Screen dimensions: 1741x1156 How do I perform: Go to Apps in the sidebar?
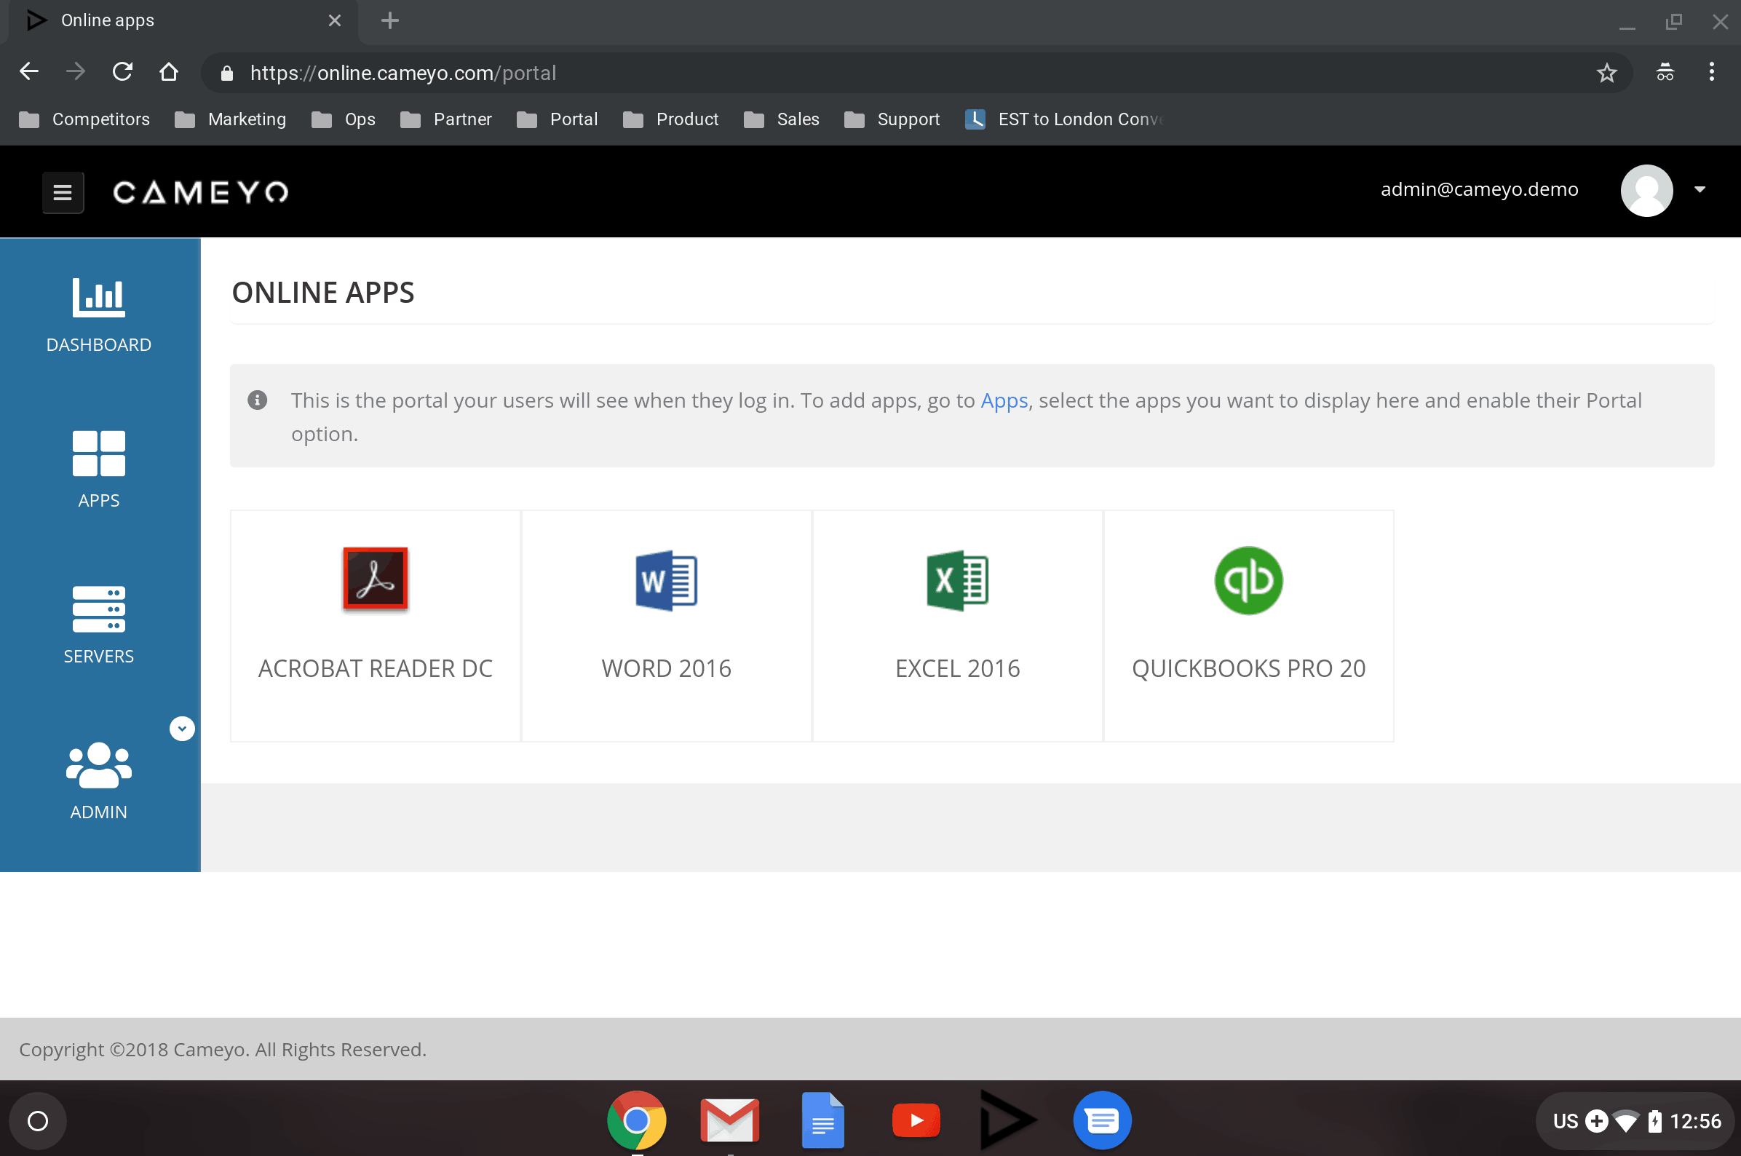click(x=99, y=470)
